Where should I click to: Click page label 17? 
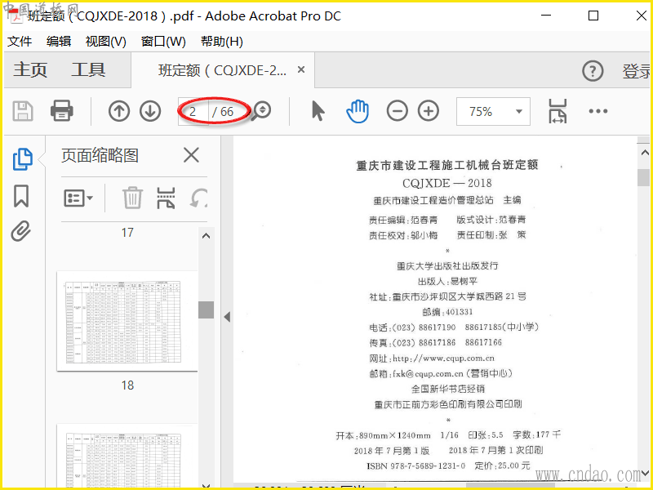127,233
